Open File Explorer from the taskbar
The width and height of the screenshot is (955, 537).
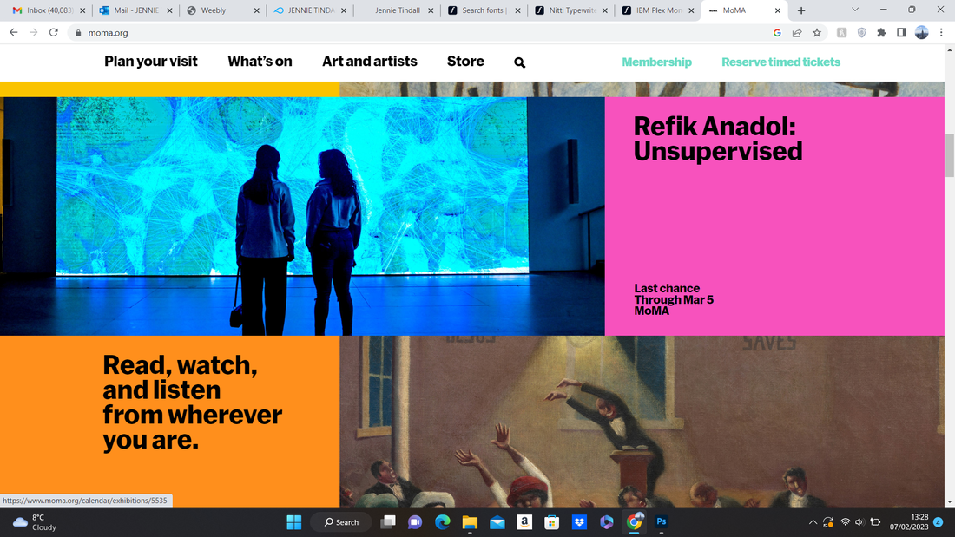[470, 521]
